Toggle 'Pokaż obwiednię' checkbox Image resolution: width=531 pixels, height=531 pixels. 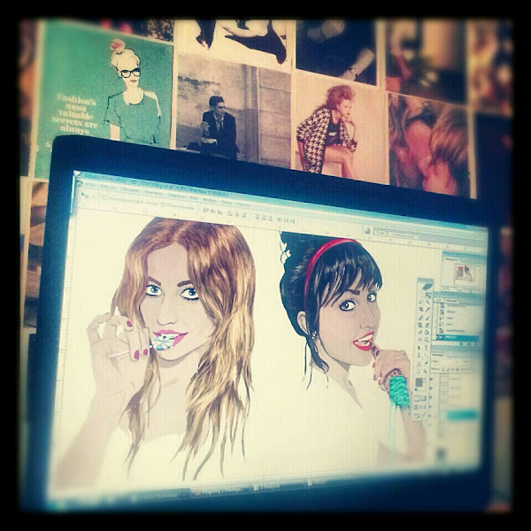163,205
